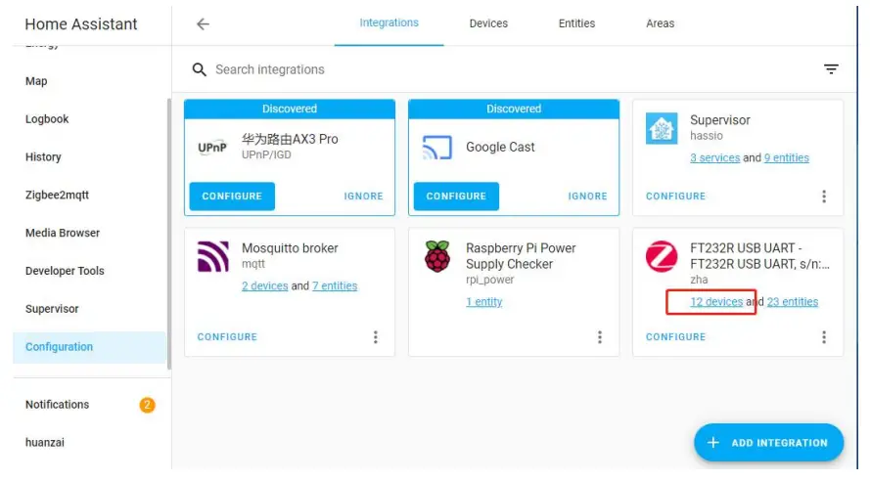Click the FT232R USB UART title text
The width and height of the screenshot is (870, 481).
(759, 256)
